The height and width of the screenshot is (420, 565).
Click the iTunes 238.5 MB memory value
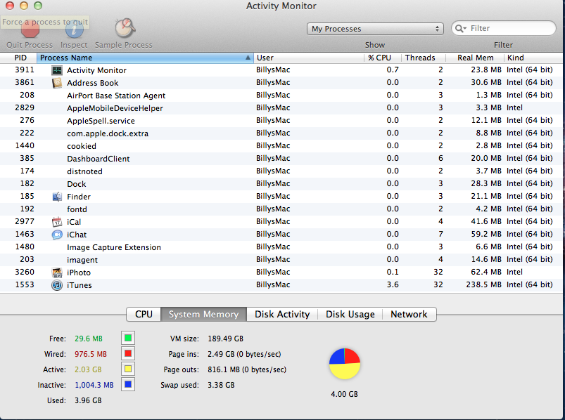[483, 284]
